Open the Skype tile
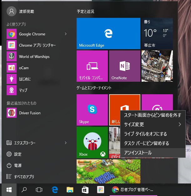Viewport: 191px width, 196px height. (x=92, y=110)
